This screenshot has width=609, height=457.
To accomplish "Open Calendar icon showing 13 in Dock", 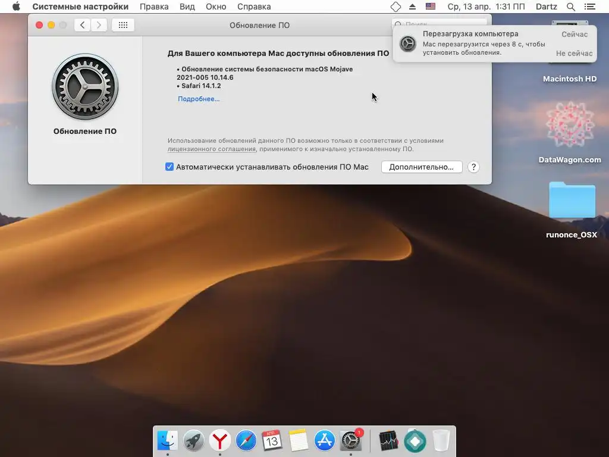I will pyautogui.click(x=272, y=440).
